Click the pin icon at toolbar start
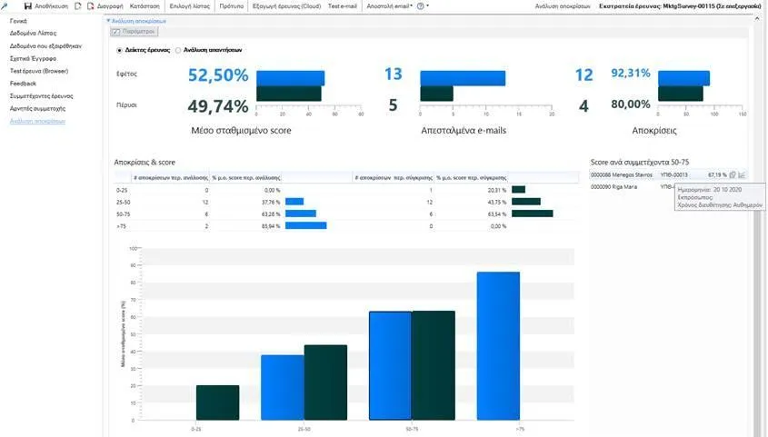Screen dimensions: 768x437 (x=5, y=5)
